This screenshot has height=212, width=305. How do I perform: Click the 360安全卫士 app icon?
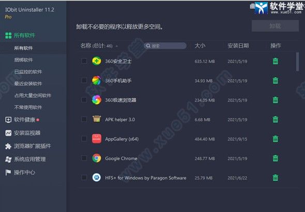(x=97, y=61)
